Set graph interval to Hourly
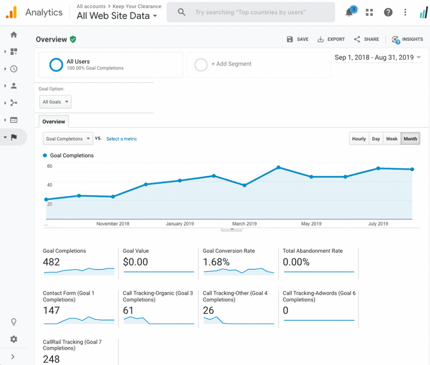 (359, 139)
